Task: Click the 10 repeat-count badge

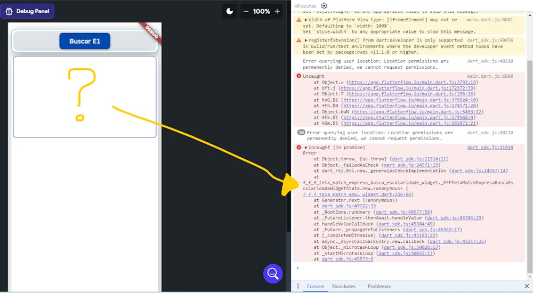Action: (301, 133)
